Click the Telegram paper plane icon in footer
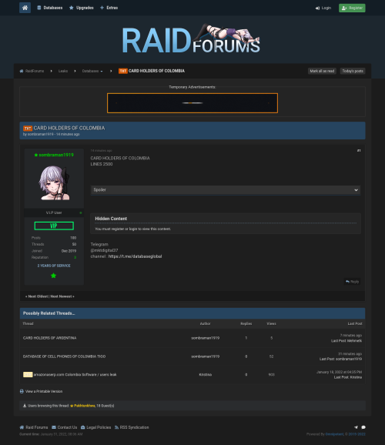385x445 pixels. (x=356, y=427)
